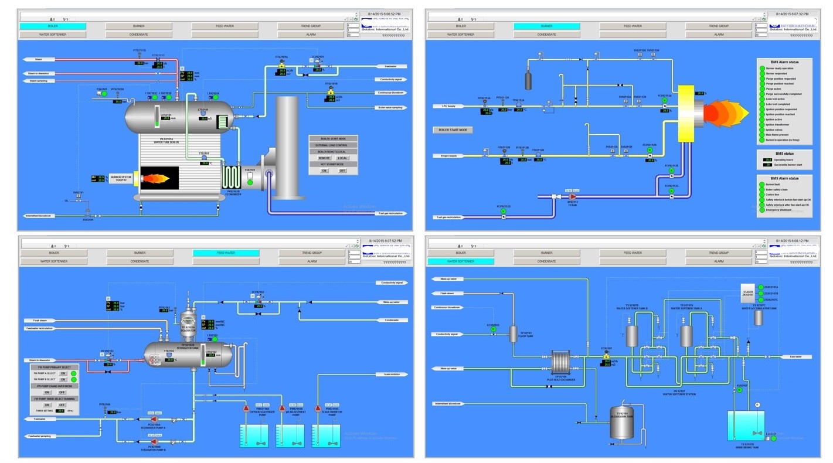
Task: Click pH Adjustment pump symbol on Feed Water screen
Action: [x=282, y=409]
